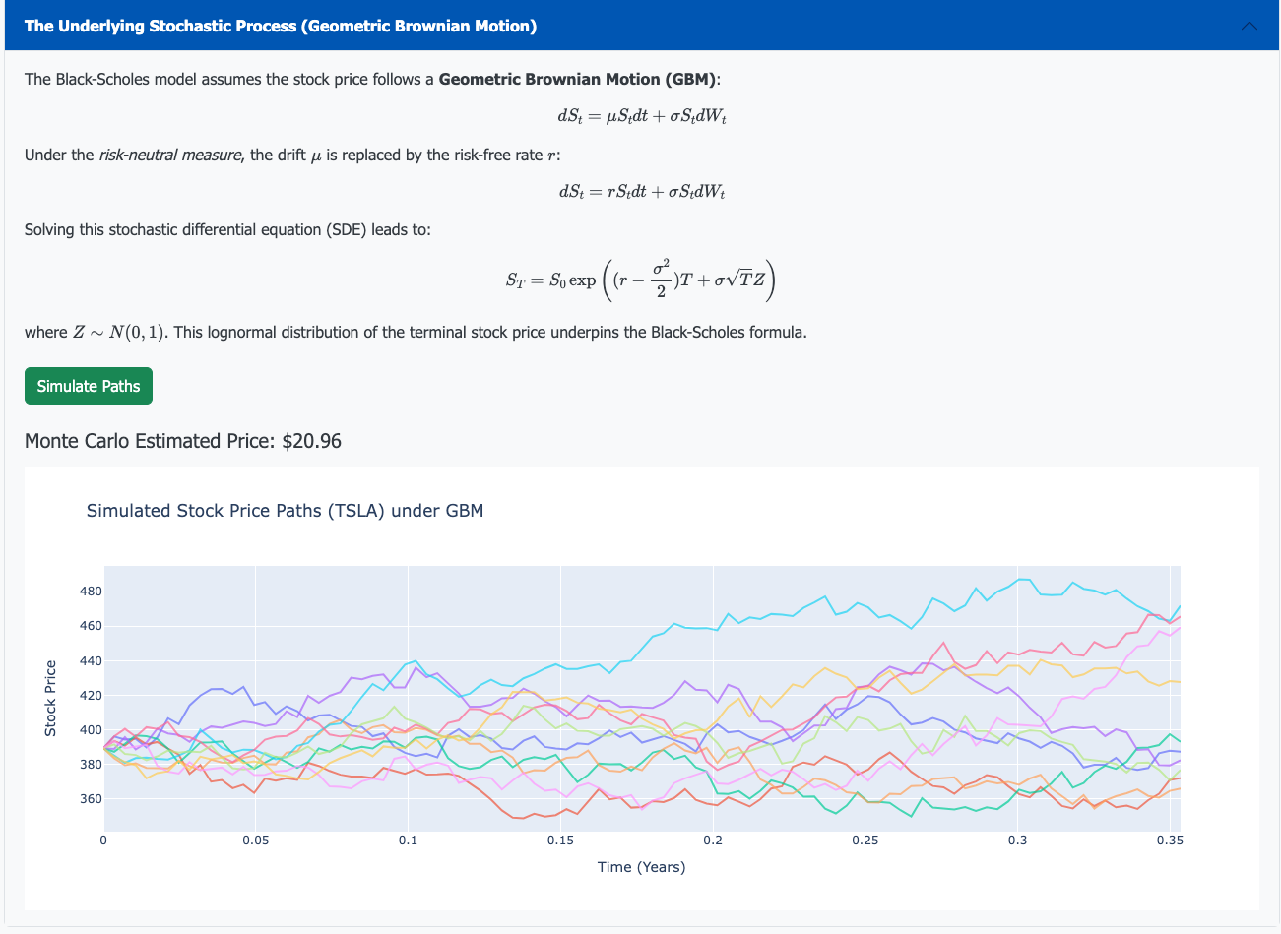Select the Stock Price y-axis label
The image size is (1281, 934).
click(50, 699)
